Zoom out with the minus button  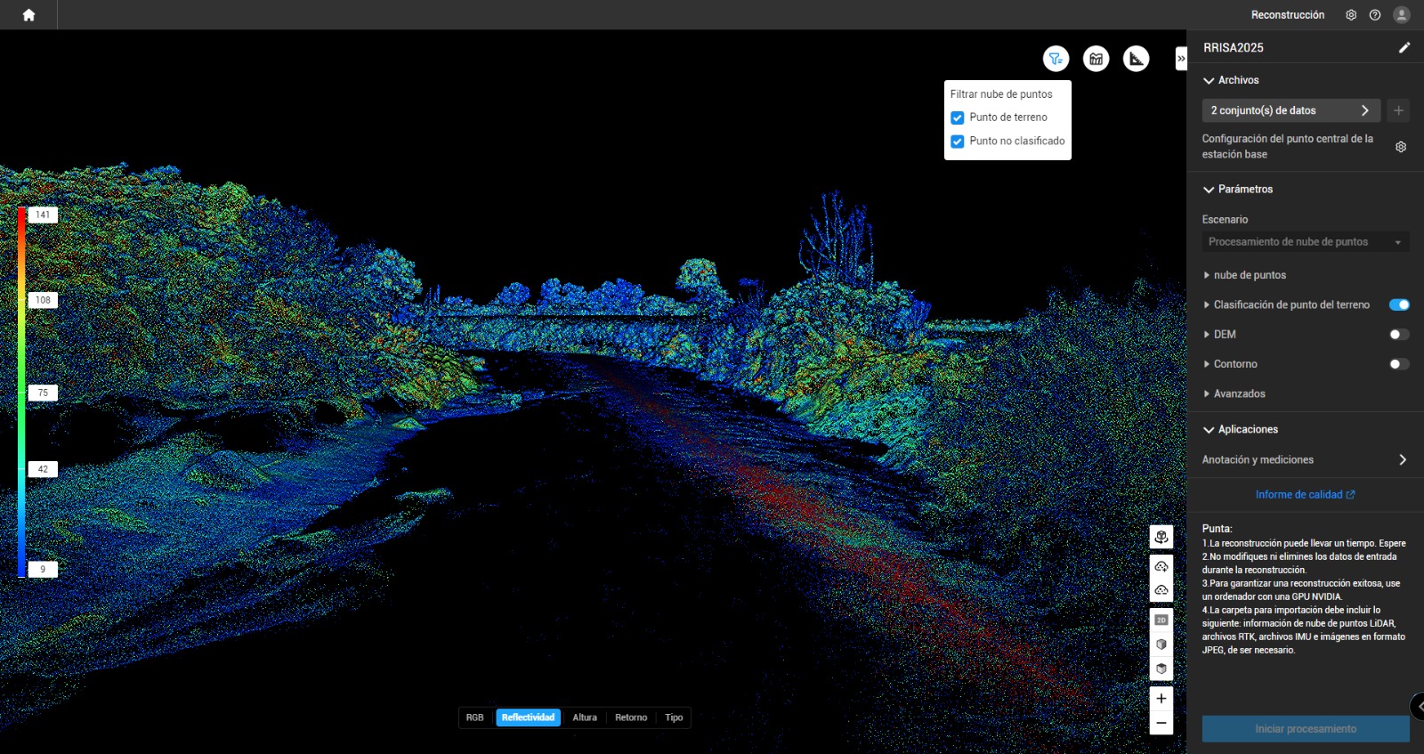click(1161, 723)
